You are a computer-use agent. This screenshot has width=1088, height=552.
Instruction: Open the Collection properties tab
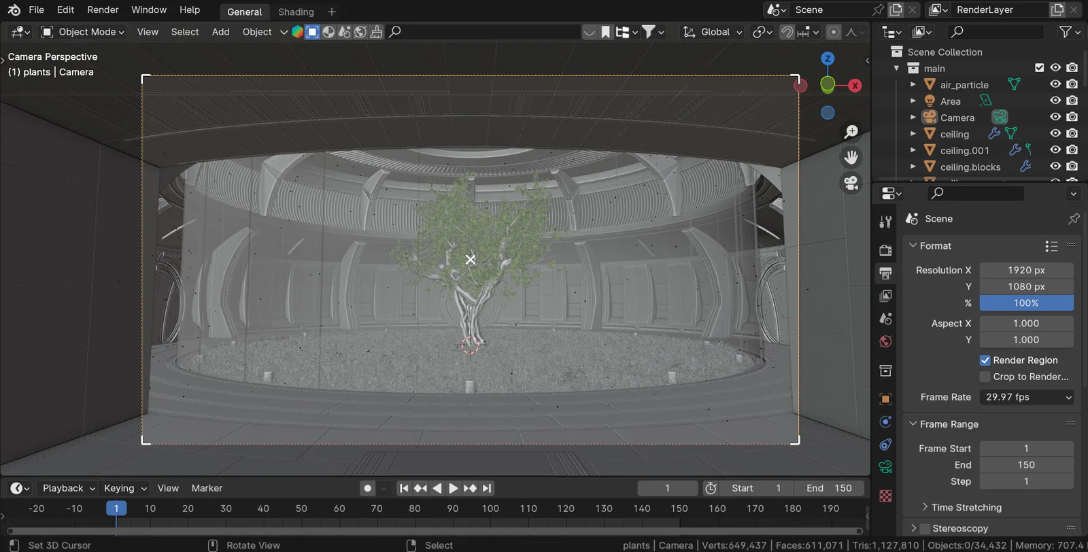(885, 370)
